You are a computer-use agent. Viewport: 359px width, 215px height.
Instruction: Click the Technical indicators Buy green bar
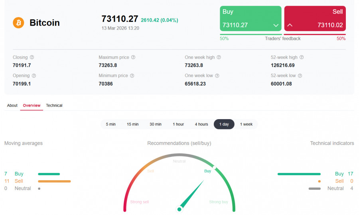(299, 174)
